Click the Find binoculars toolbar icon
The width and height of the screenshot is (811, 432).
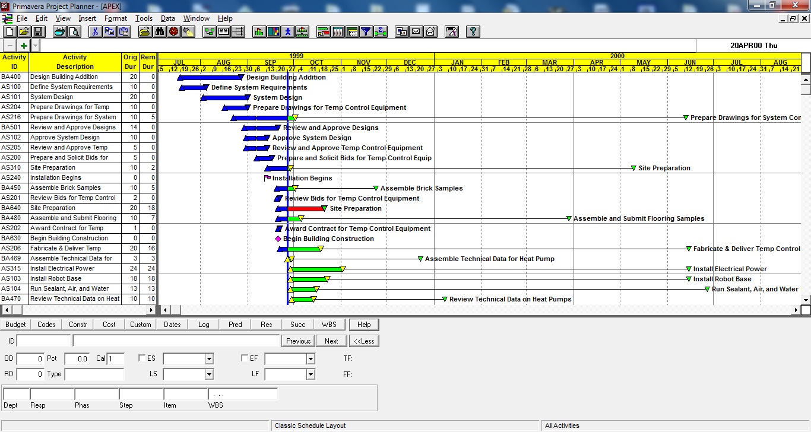point(159,32)
